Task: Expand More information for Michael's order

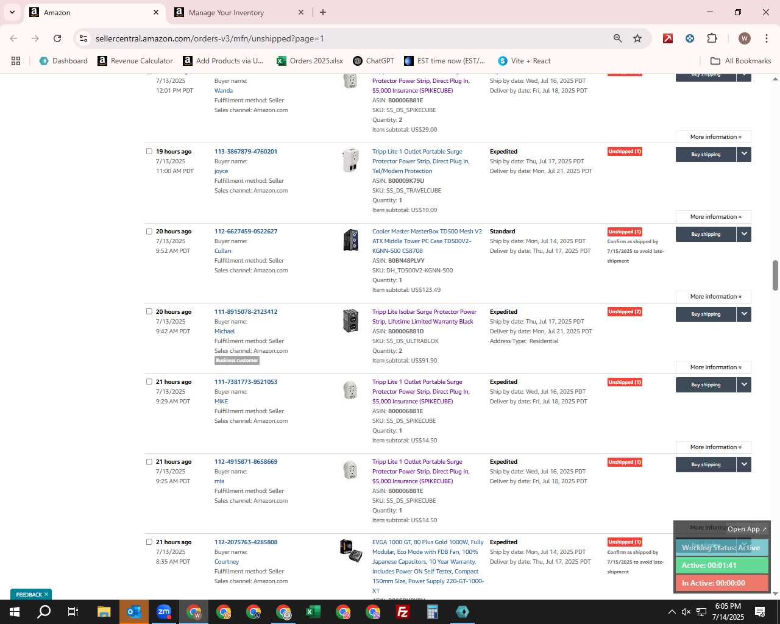Action: [714, 367]
